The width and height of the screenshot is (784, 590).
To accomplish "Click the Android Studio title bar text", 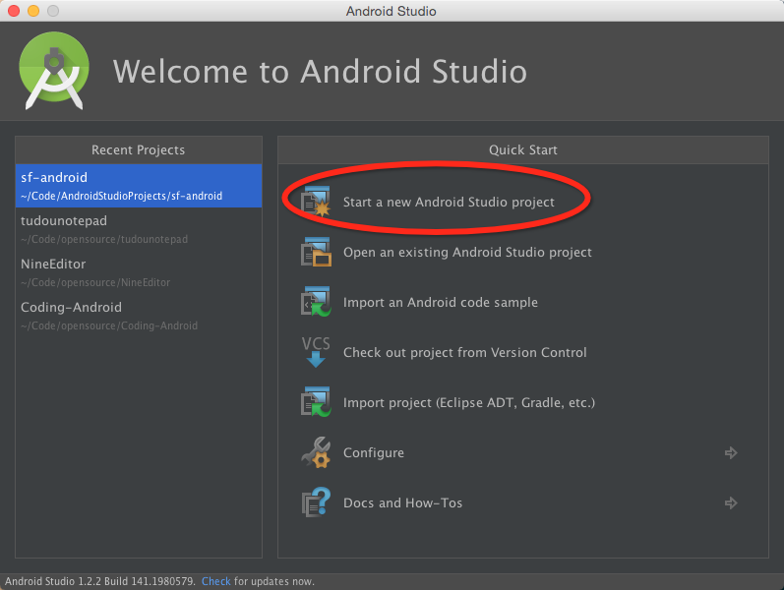I will tap(391, 11).
